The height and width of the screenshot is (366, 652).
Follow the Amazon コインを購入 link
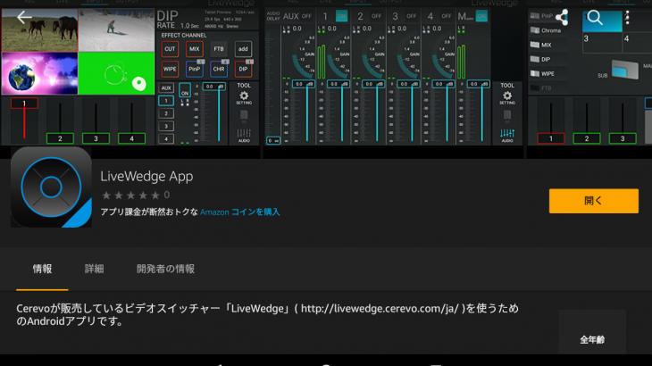coord(240,212)
